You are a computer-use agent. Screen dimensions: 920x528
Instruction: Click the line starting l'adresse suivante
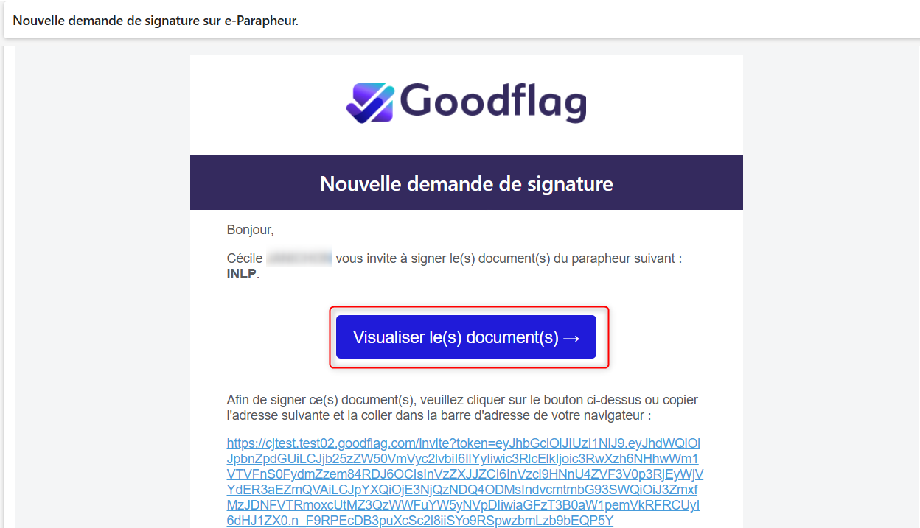(x=439, y=415)
